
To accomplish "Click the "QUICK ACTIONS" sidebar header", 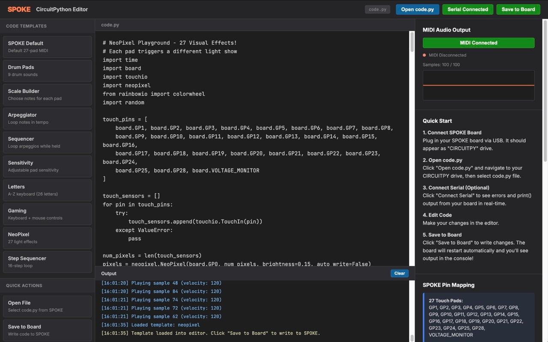I will coord(24,286).
